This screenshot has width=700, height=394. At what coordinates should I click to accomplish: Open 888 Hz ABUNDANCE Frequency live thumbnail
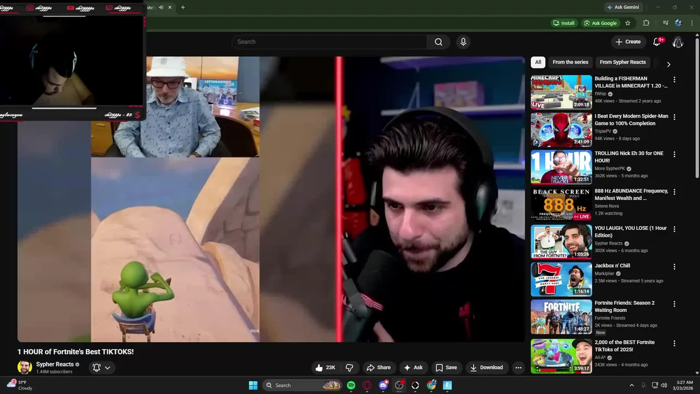click(x=561, y=205)
